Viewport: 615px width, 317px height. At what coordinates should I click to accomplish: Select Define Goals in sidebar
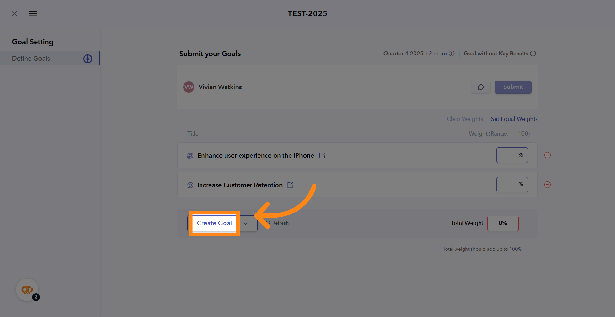point(31,58)
